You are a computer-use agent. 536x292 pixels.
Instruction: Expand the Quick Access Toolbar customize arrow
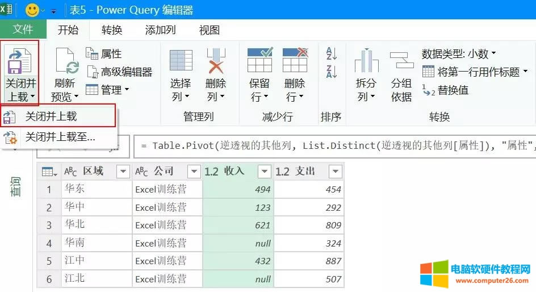pos(54,11)
